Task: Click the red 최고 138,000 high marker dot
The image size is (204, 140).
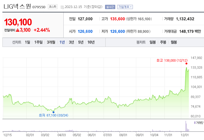Action: tap(186, 63)
